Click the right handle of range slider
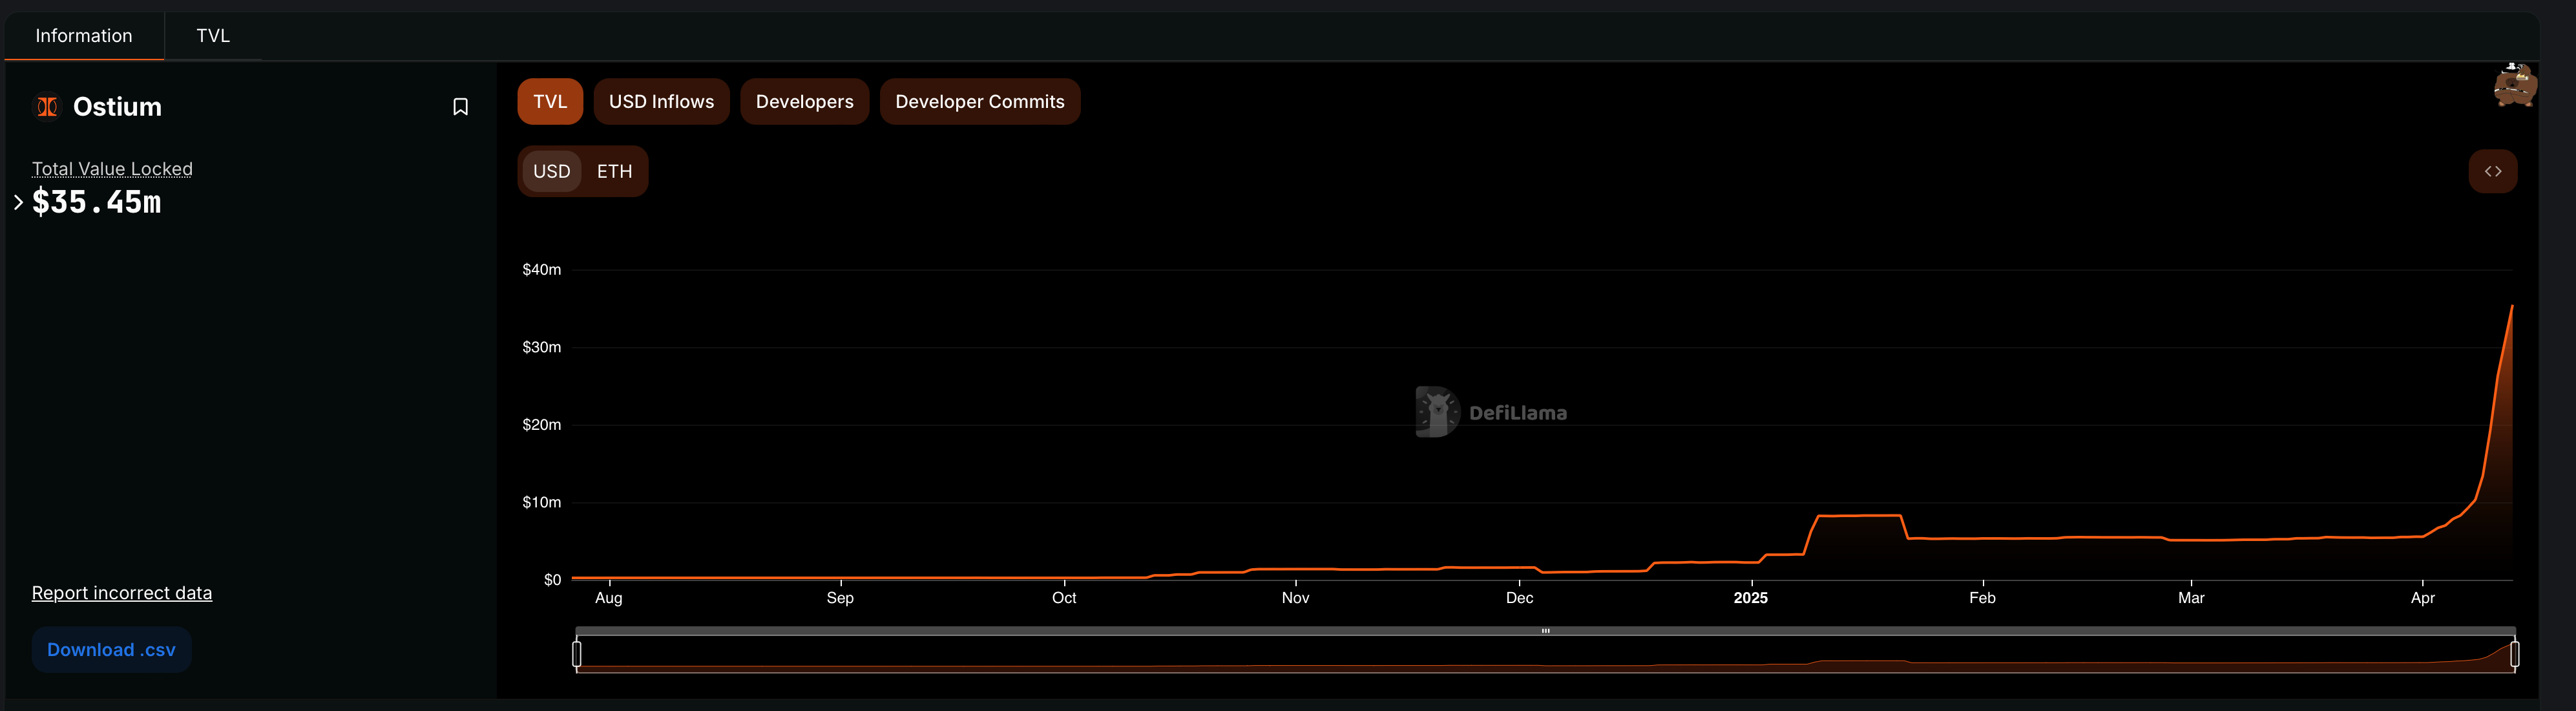The image size is (2576, 711). (x=2514, y=654)
